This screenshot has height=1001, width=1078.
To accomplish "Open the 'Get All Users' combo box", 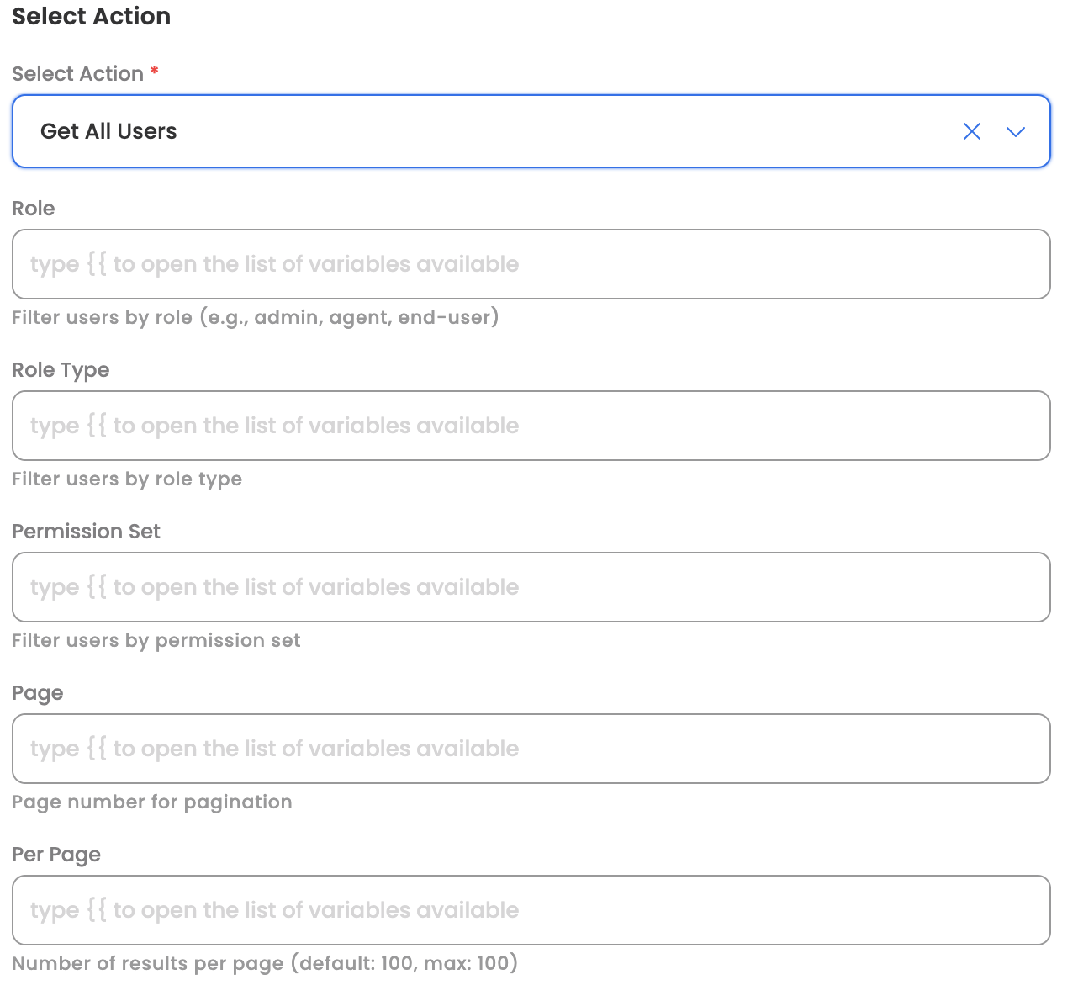I will coord(531,131).
